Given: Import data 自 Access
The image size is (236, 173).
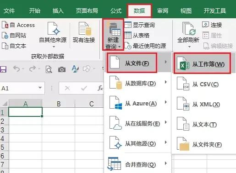Looking at the screenshot, I should click(x=18, y=25).
